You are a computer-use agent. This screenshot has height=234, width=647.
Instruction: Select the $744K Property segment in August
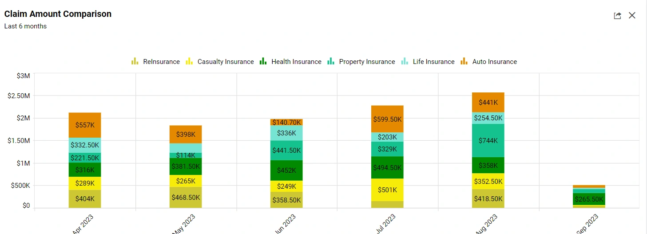tap(488, 140)
